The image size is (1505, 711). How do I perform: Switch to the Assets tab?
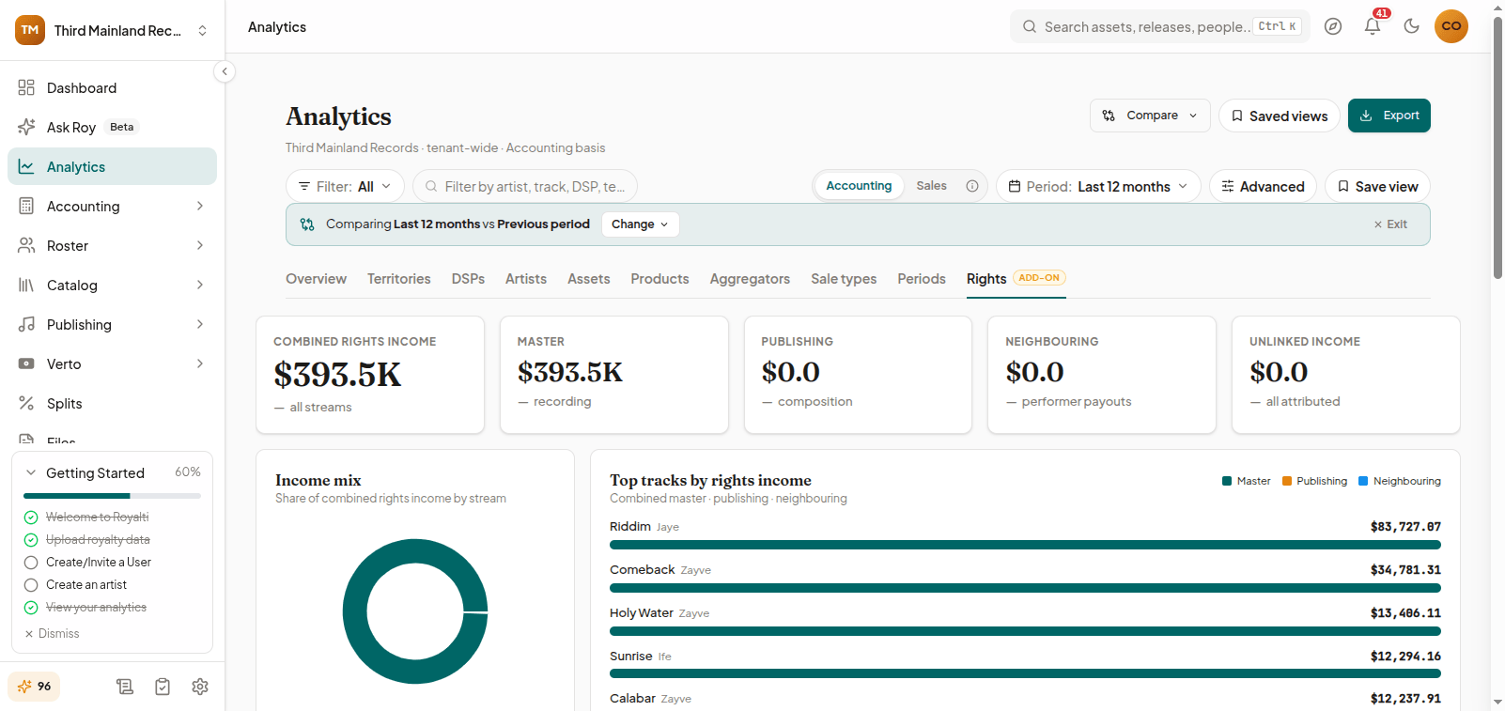tap(589, 279)
